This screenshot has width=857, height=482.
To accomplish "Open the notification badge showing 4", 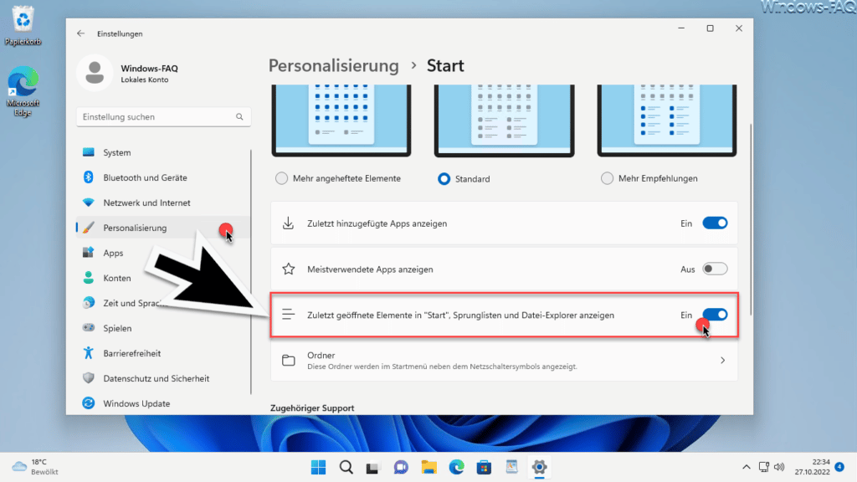I will [x=839, y=467].
